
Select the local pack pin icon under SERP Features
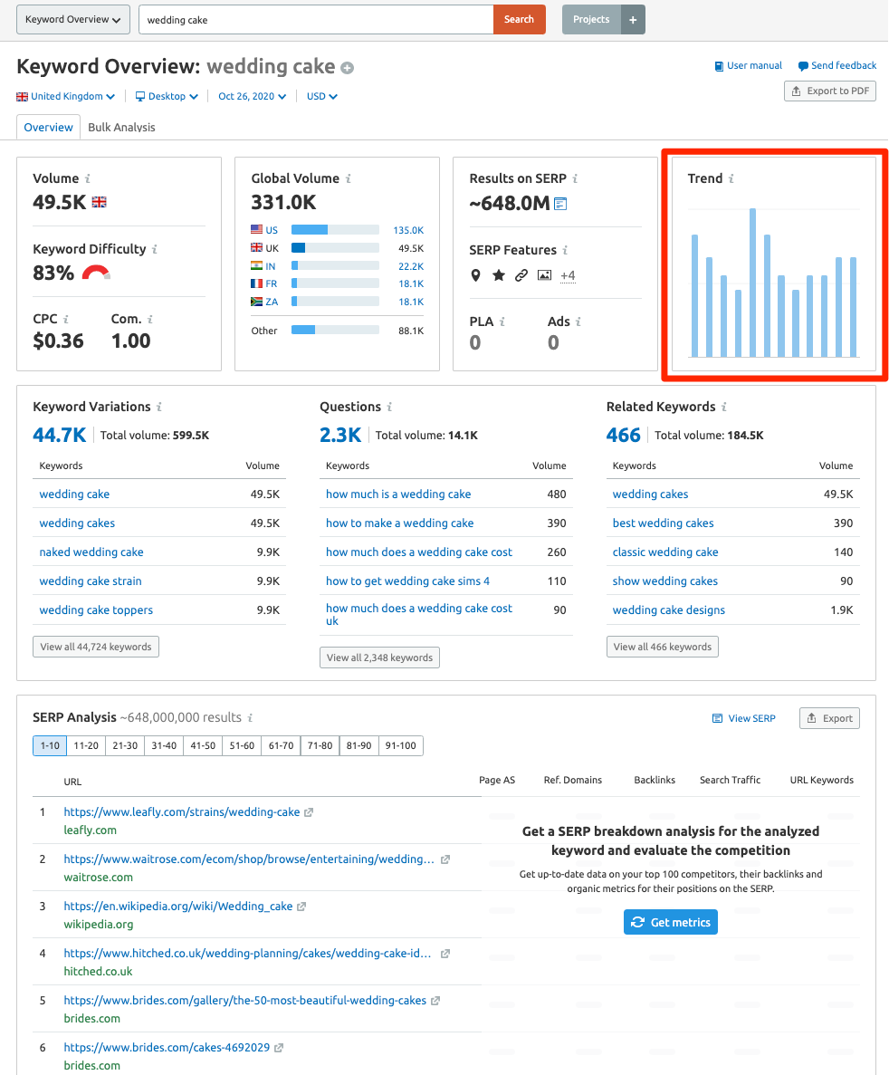(476, 275)
